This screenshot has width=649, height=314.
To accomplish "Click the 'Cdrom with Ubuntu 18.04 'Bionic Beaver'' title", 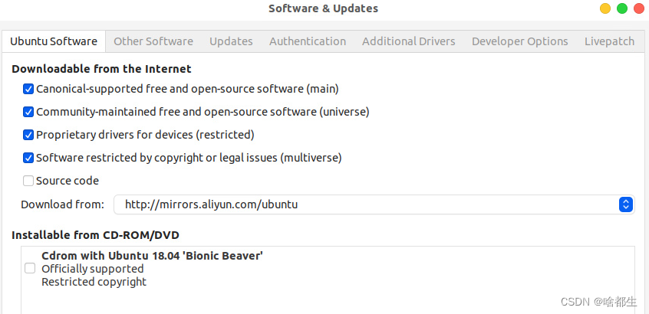I will pos(153,256).
